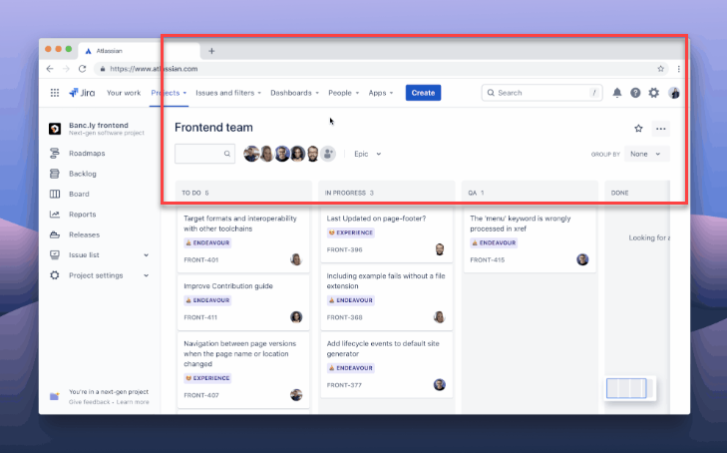
Task: Click the board minimap thumbnail
Action: click(x=628, y=388)
